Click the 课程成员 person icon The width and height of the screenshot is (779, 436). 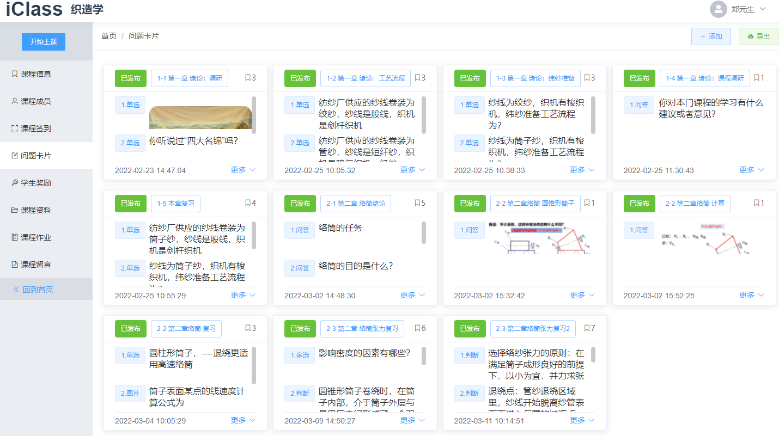coord(15,101)
